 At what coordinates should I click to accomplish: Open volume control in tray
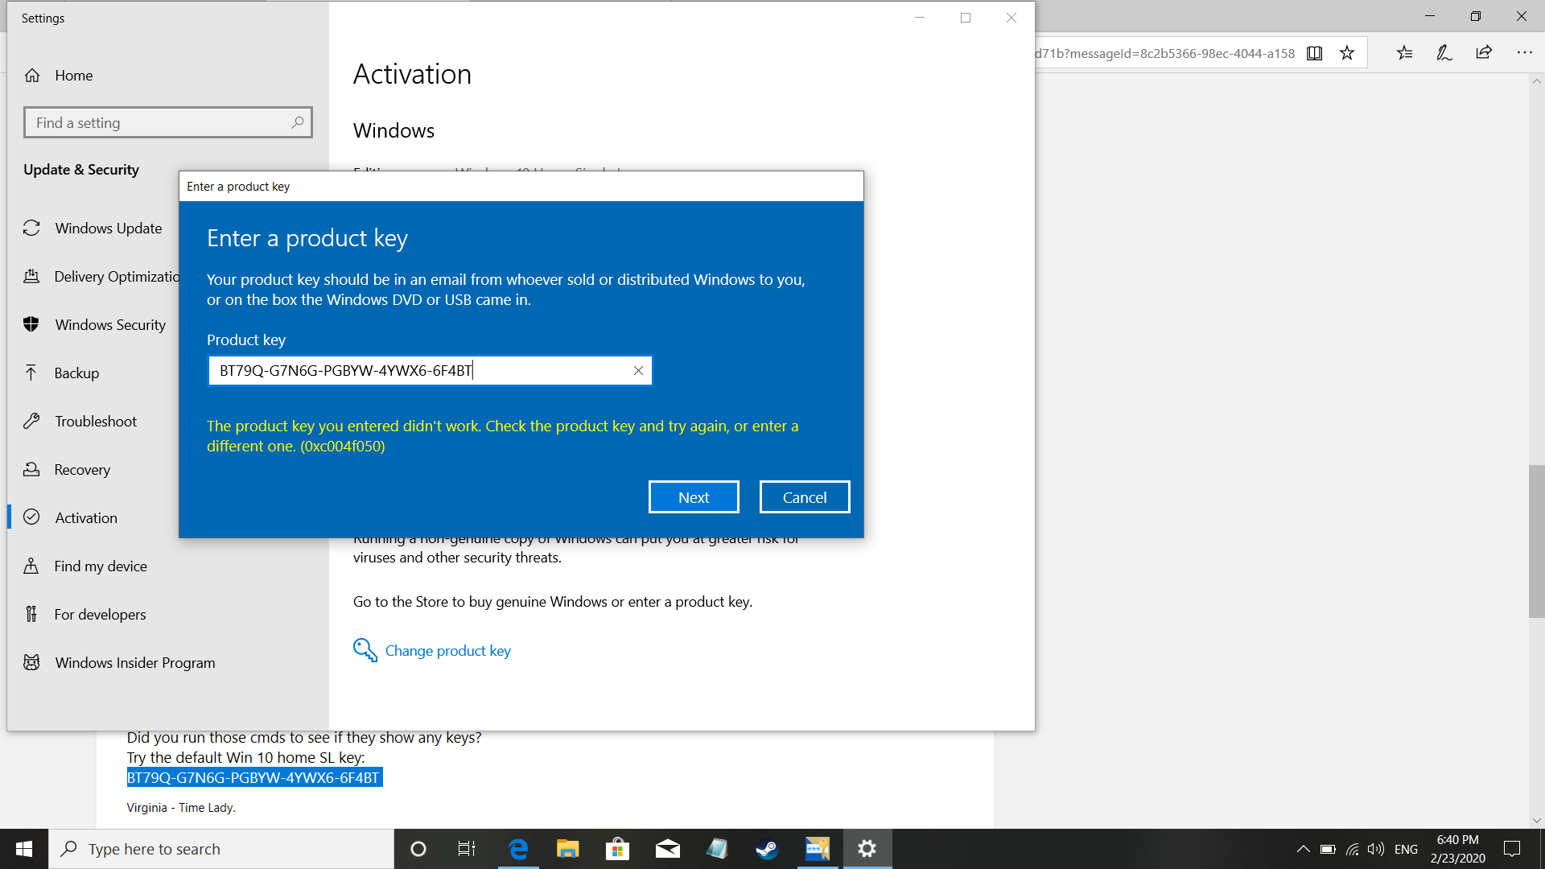click(x=1376, y=849)
